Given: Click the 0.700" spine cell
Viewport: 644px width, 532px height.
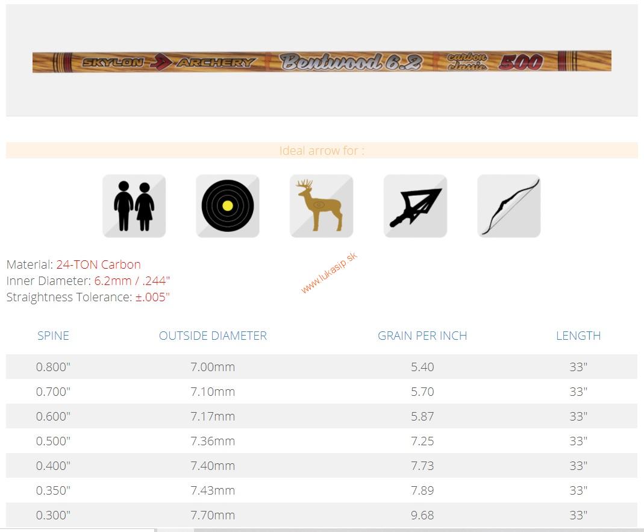Looking at the screenshot, I should (53, 392).
